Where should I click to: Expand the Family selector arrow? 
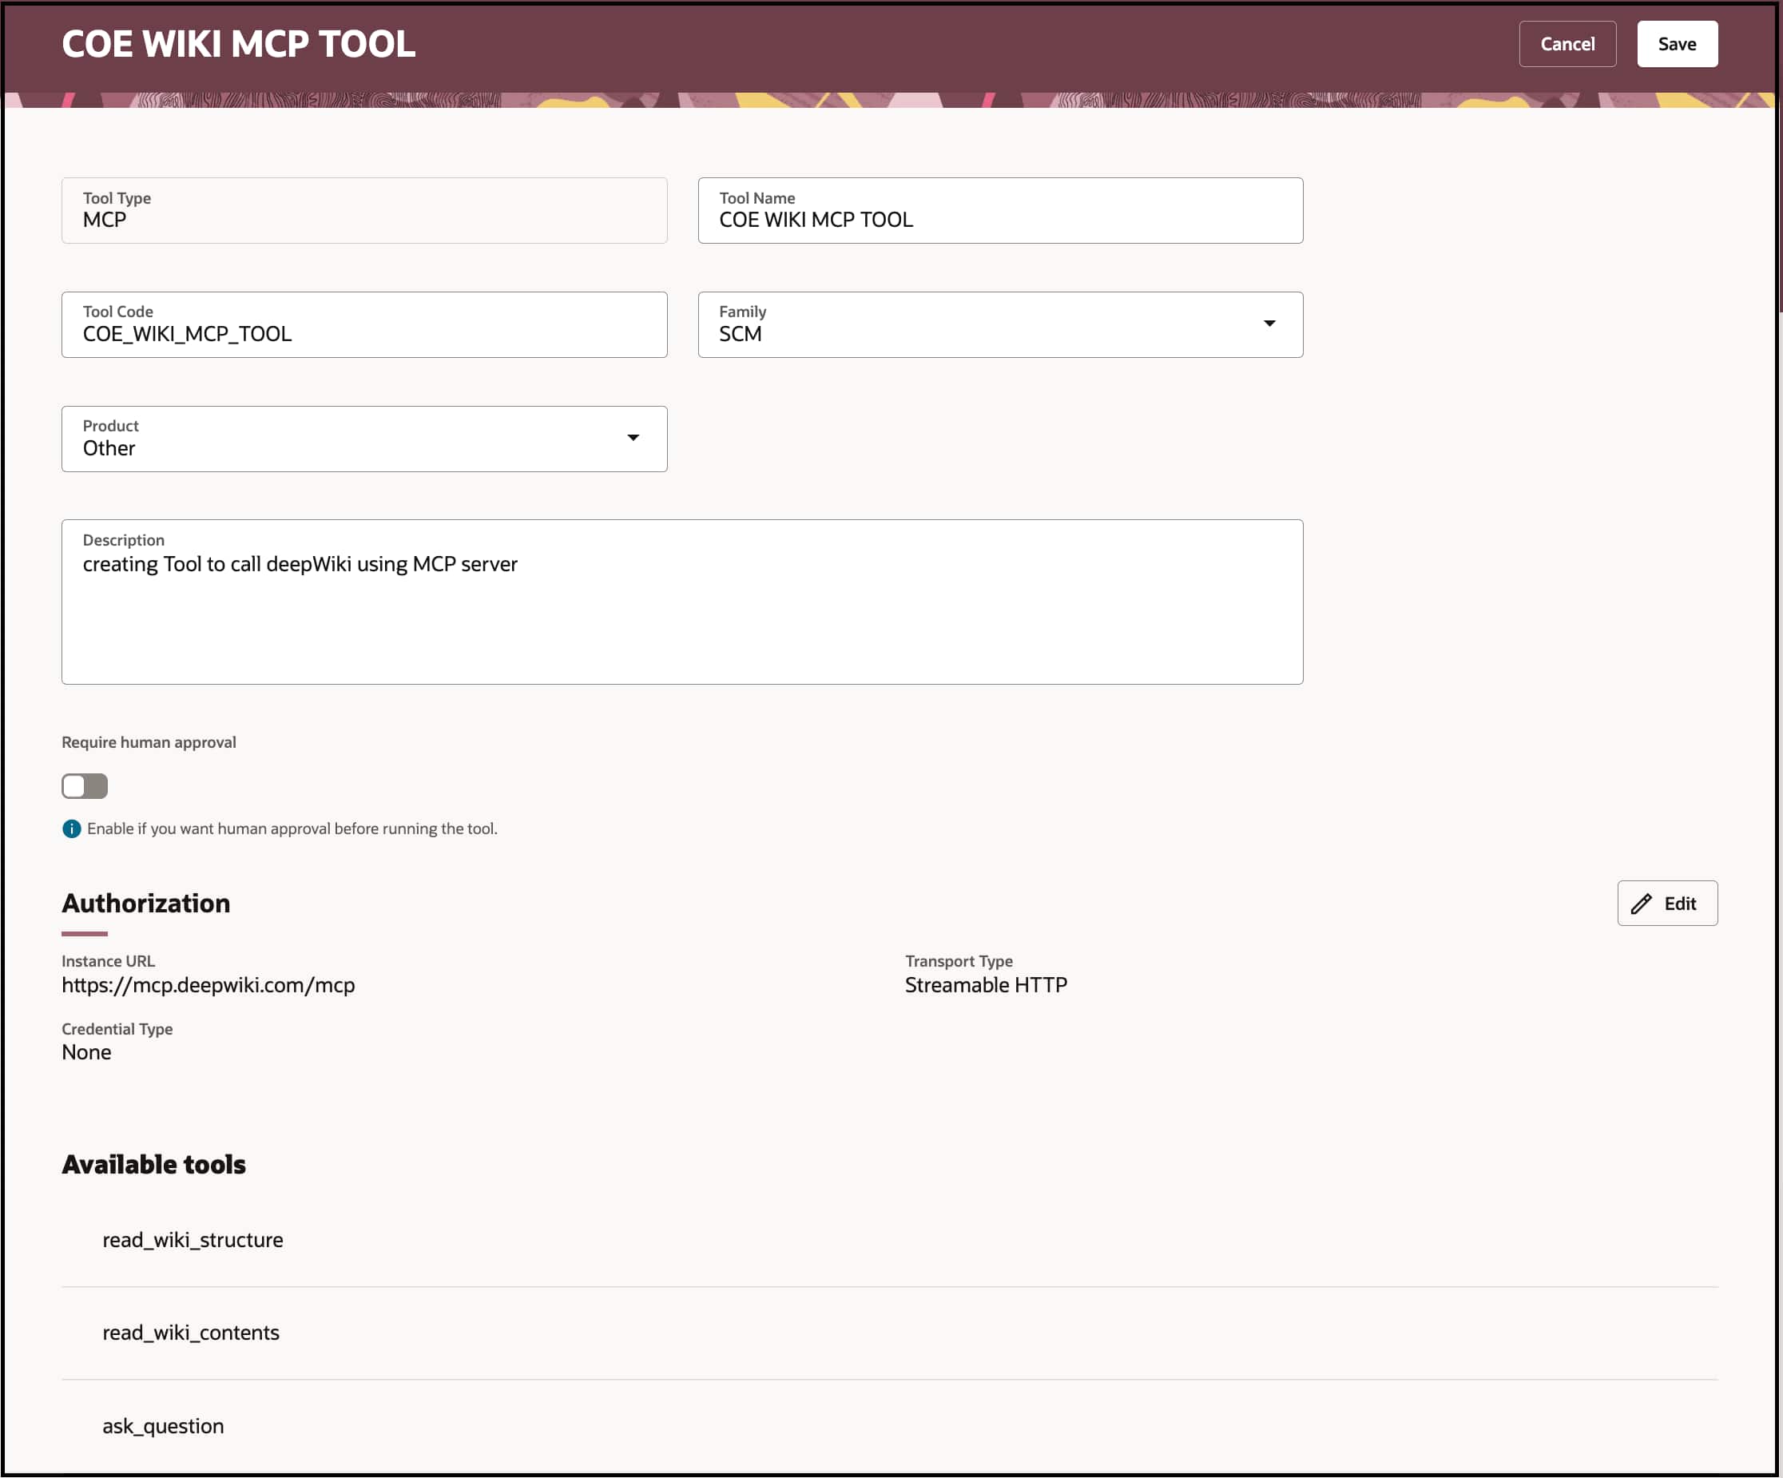(1269, 324)
